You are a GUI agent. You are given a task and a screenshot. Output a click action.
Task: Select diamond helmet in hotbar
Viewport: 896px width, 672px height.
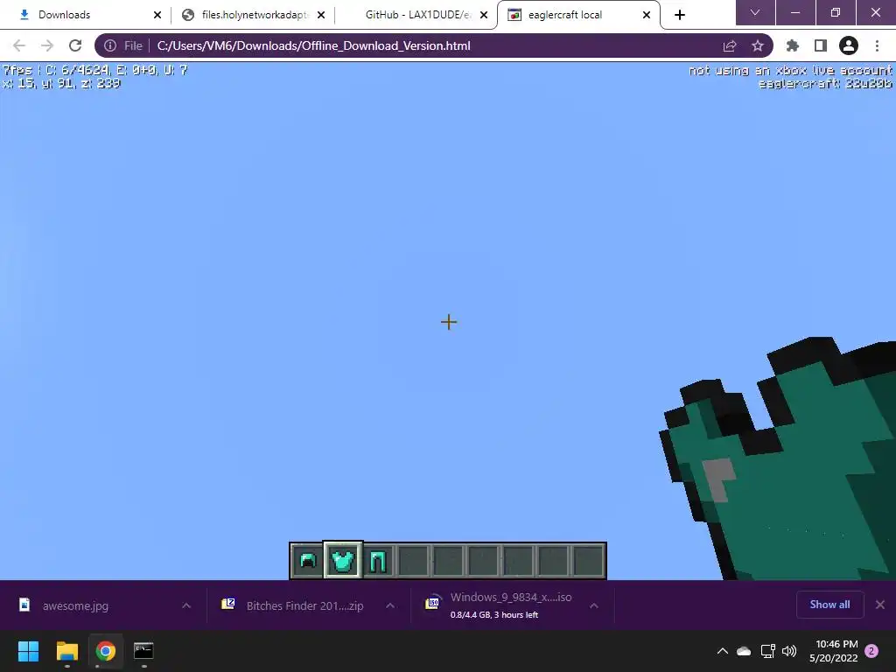click(x=308, y=561)
